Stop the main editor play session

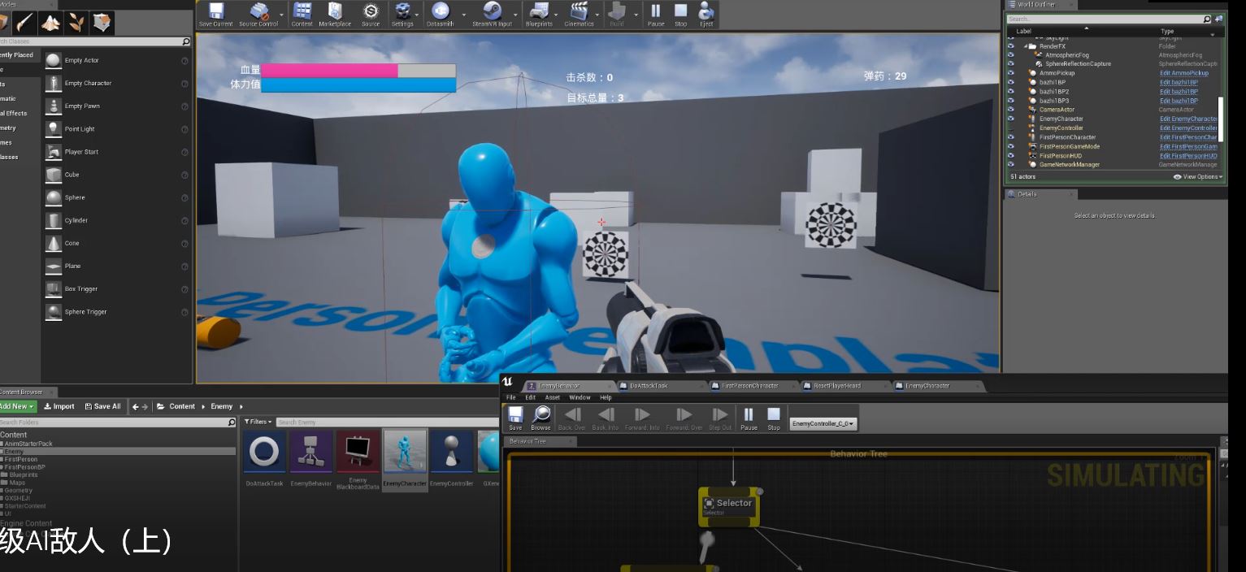click(x=681, y=14)
